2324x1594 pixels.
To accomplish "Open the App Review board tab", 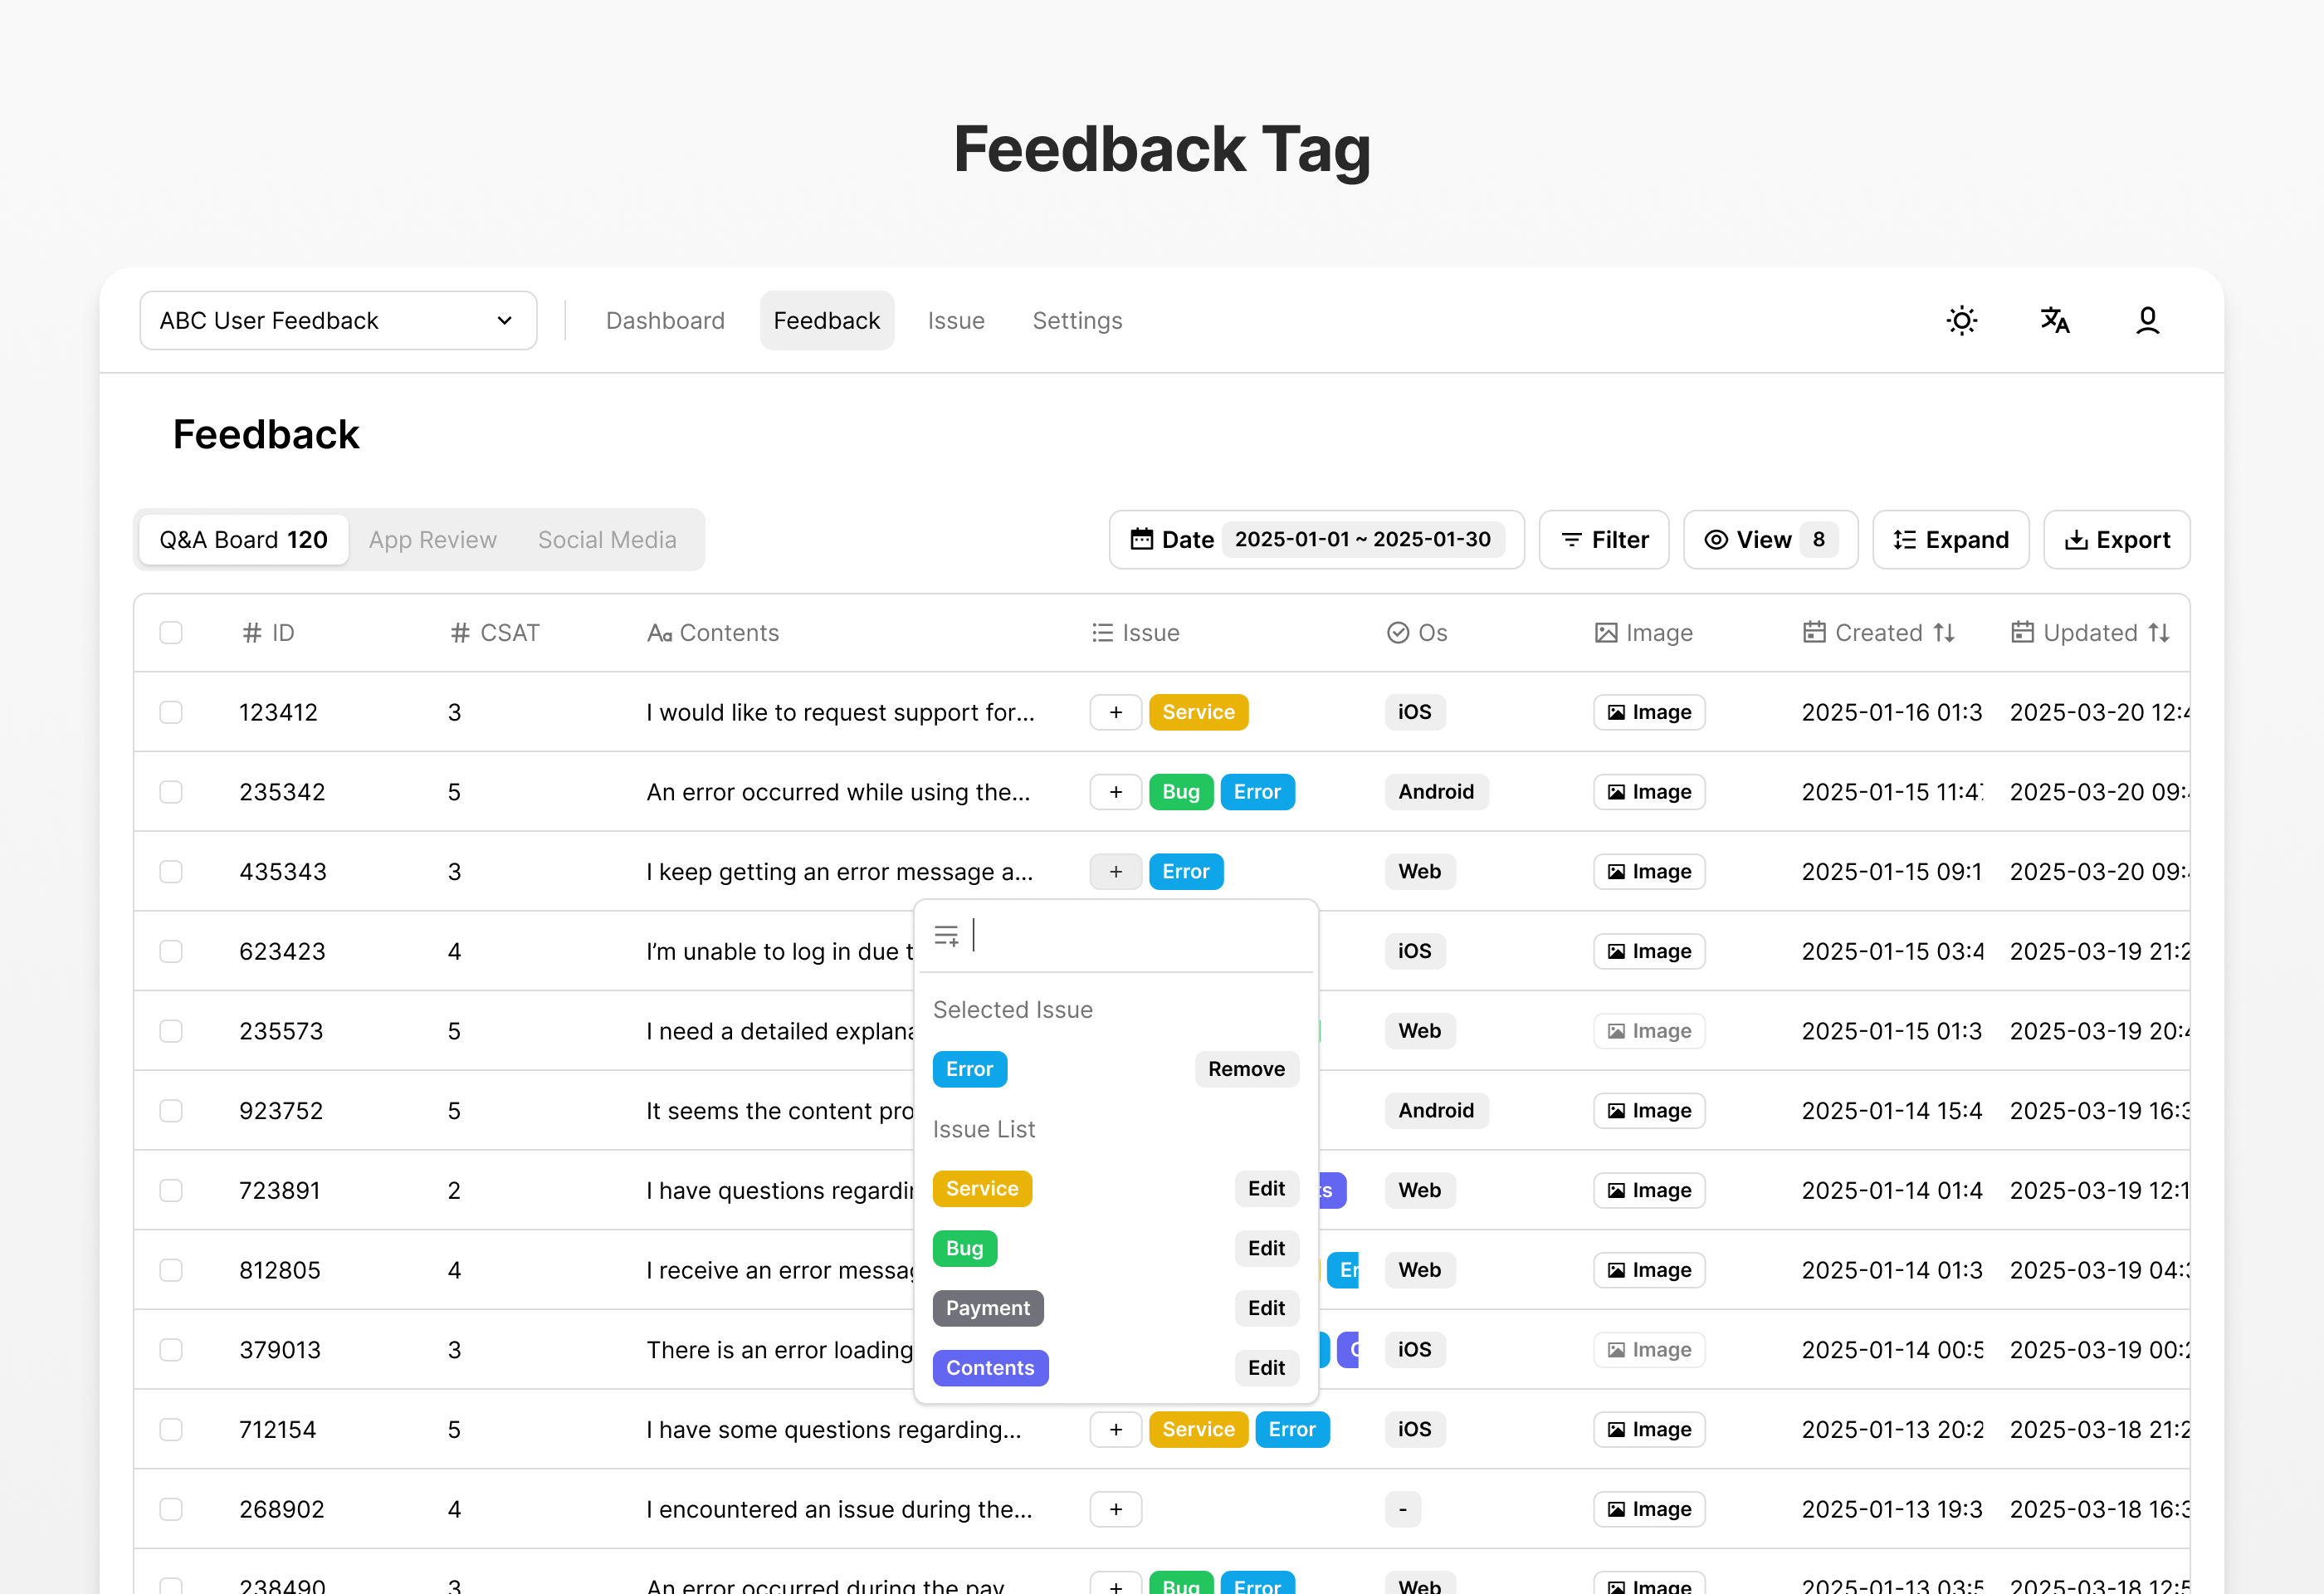I will (432, 539).
